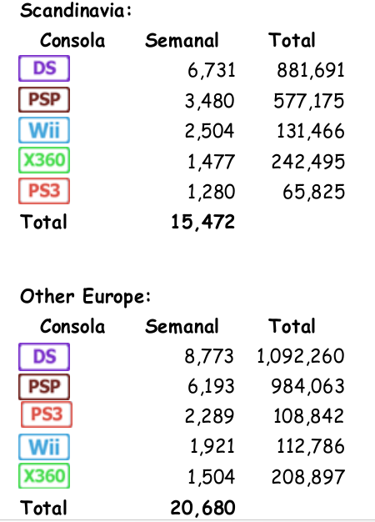Select the Scandinavia weekly total 15,472
The width and height of the screenshot is (375, 522).
click(x=203, y=222)
